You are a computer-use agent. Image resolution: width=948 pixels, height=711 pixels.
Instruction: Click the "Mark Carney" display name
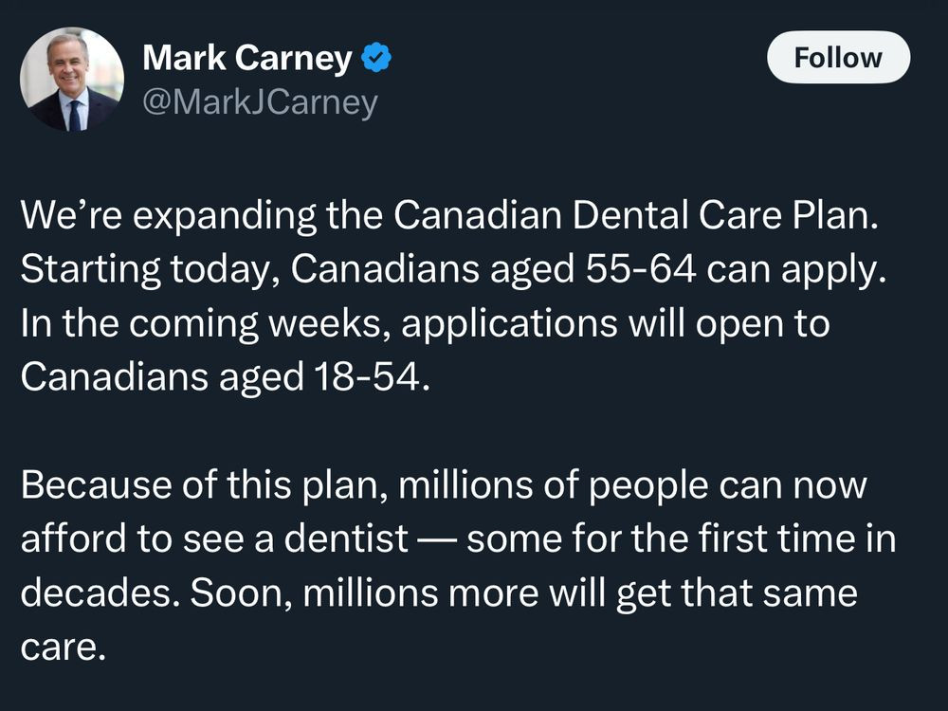[x=246, y=60]
